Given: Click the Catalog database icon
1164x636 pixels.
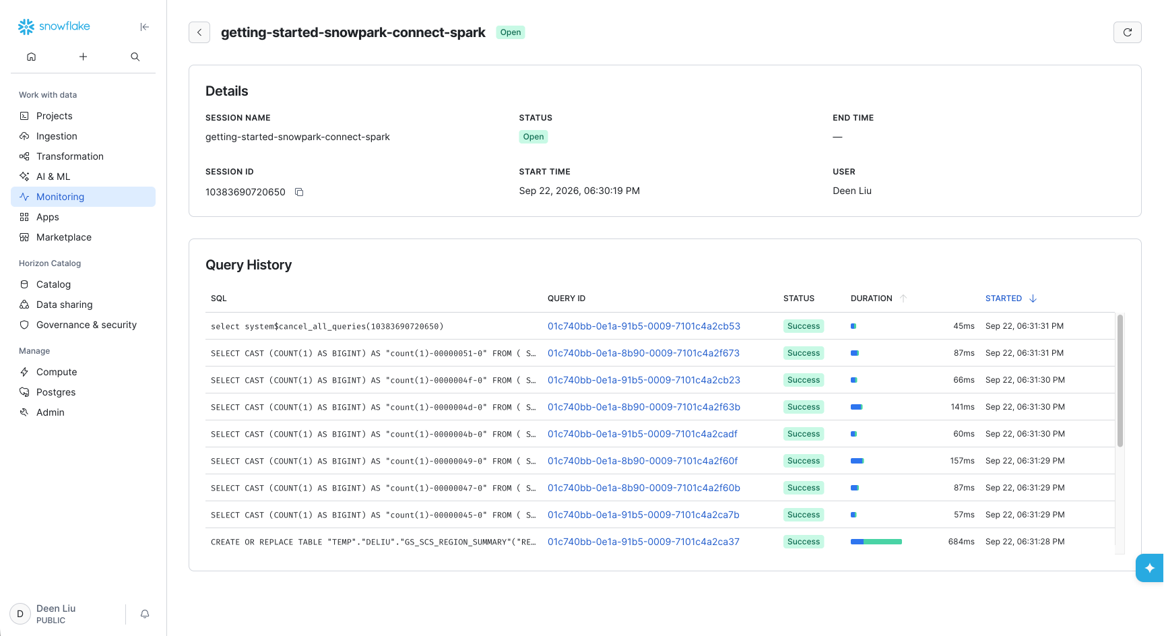Looking at the screenshot, I should [x=24, y=284].
